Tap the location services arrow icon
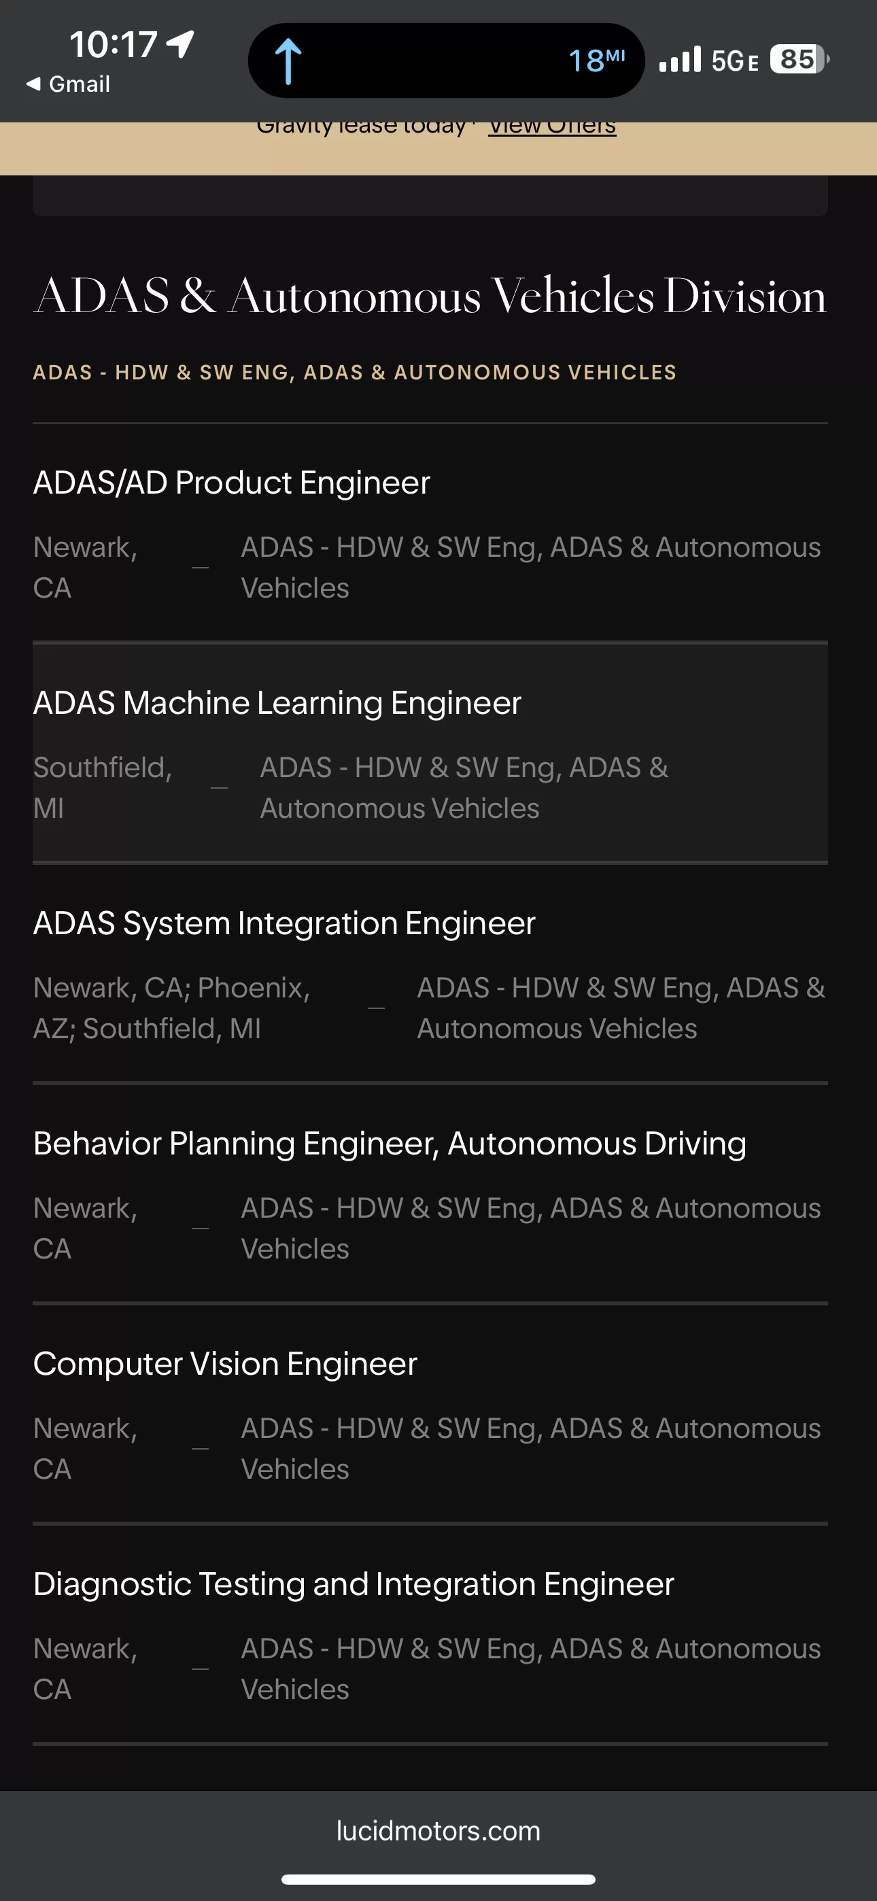The image size is (877, 1901). point(180,44)
